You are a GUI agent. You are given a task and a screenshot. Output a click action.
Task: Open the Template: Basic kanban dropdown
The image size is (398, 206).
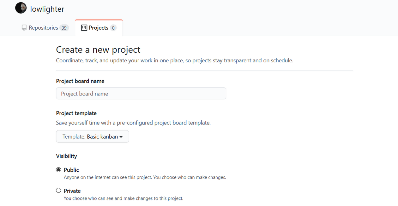pyautogui.click(x=92, y=136)
